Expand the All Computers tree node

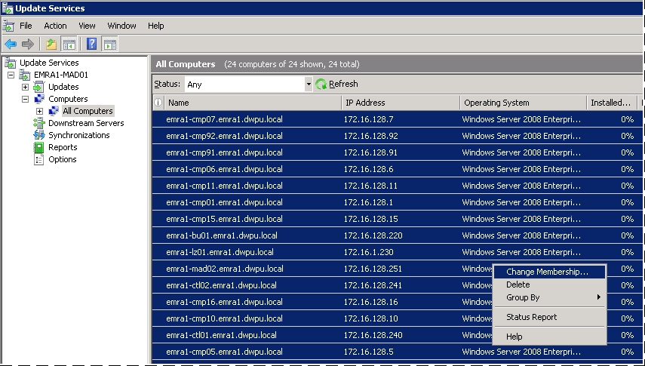click(x=40, y=112)
